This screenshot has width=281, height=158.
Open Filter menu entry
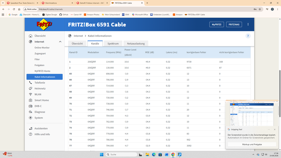[x=37, y=59]
